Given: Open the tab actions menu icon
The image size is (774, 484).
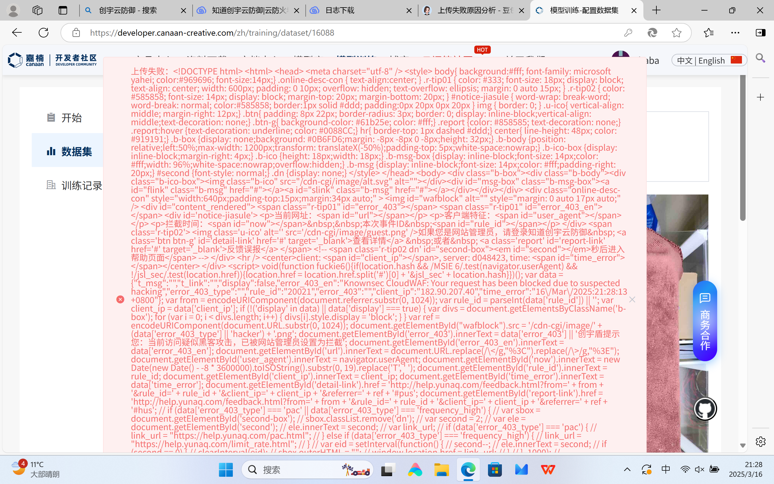Looking at the screenshot, I should 63,10.
